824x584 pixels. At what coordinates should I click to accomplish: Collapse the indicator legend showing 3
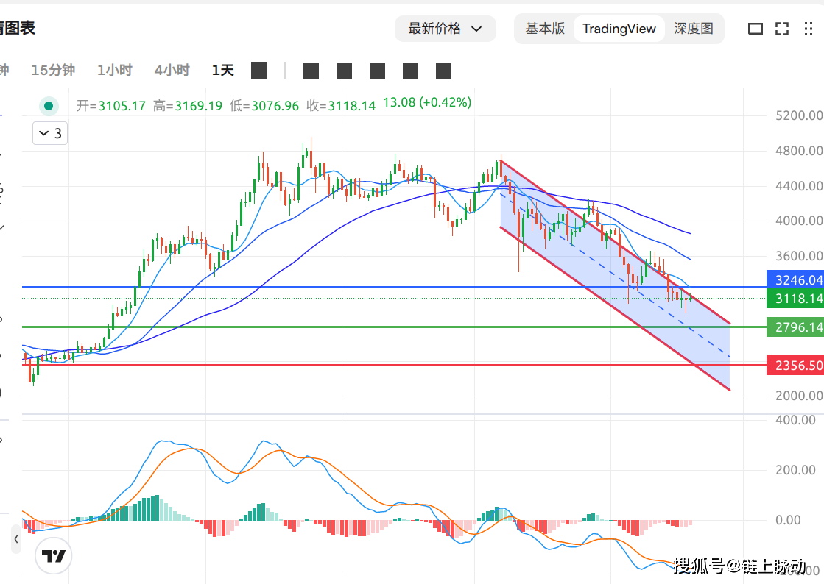[x=50, y=133]
